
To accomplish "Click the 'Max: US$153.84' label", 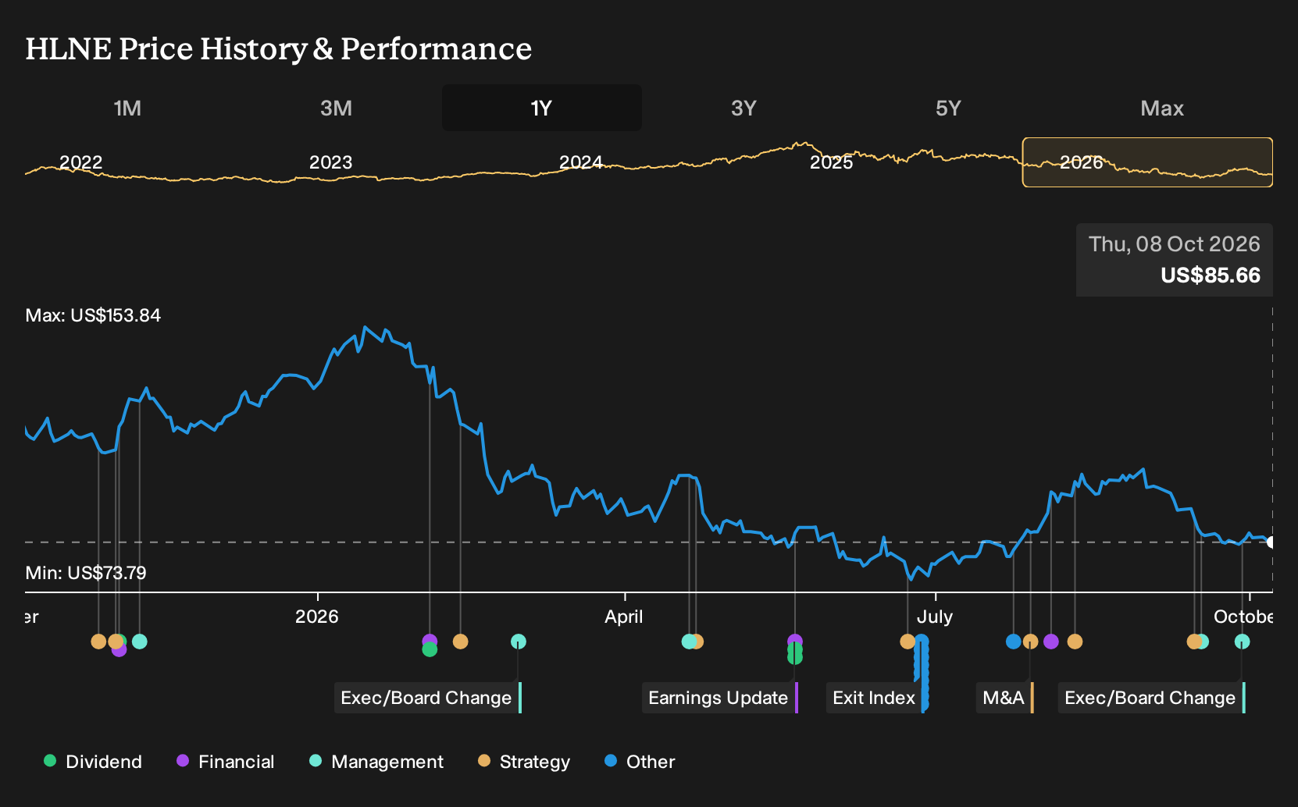I will [x=93, y=315].
